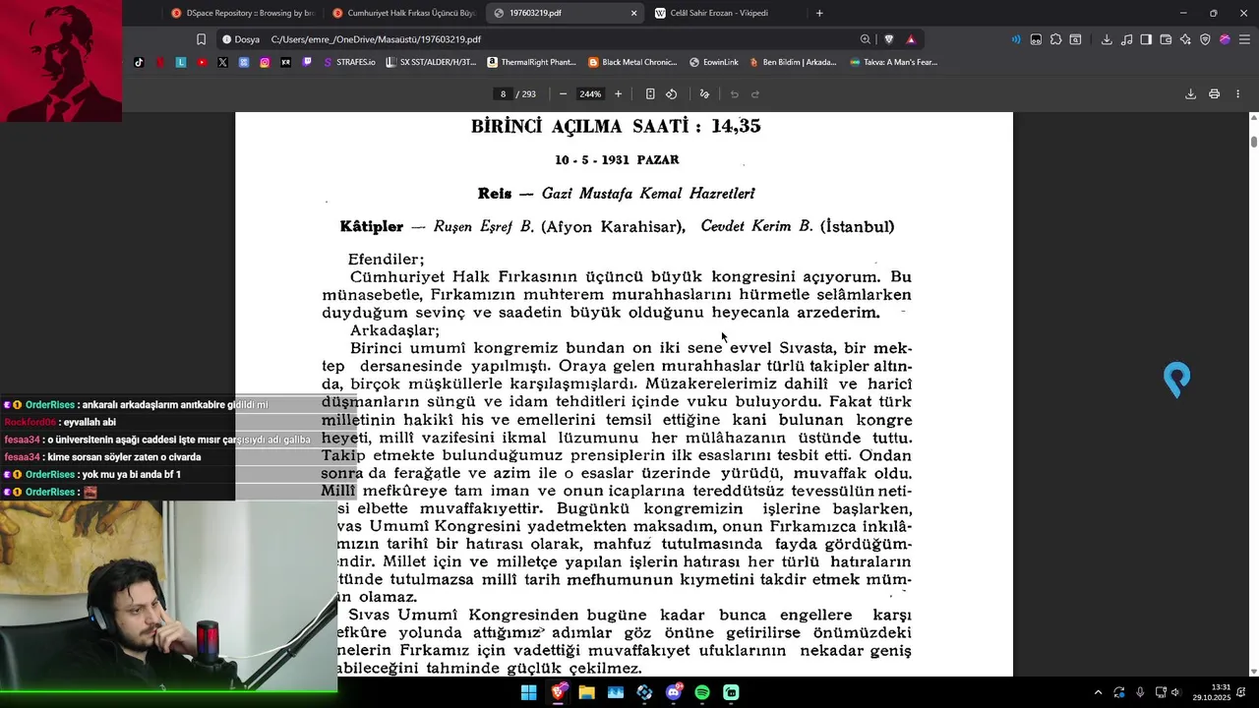
Task: Open the STRAFES.io bookmark
Action: click(x=349, y=62)
